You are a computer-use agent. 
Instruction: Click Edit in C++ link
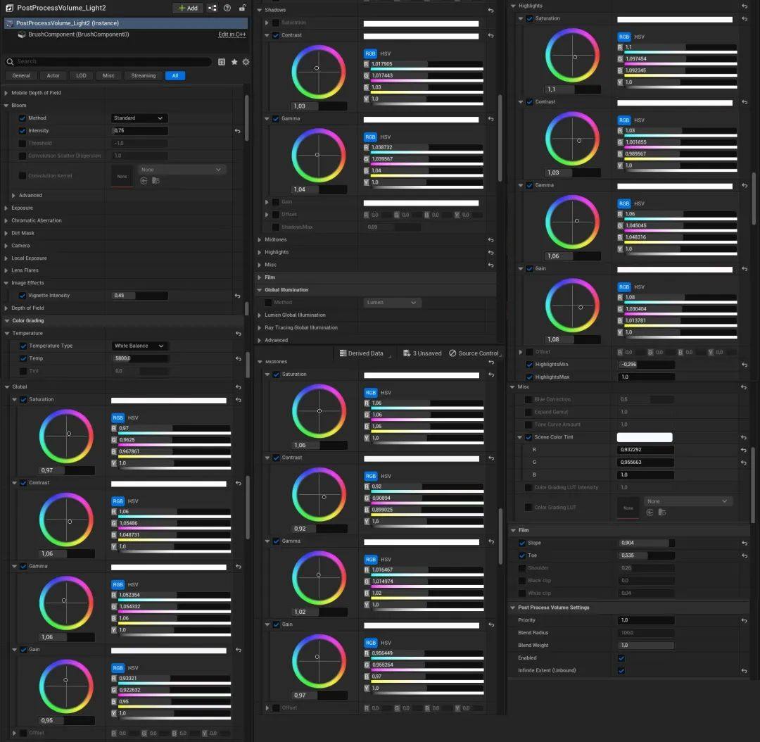[232, 34]
